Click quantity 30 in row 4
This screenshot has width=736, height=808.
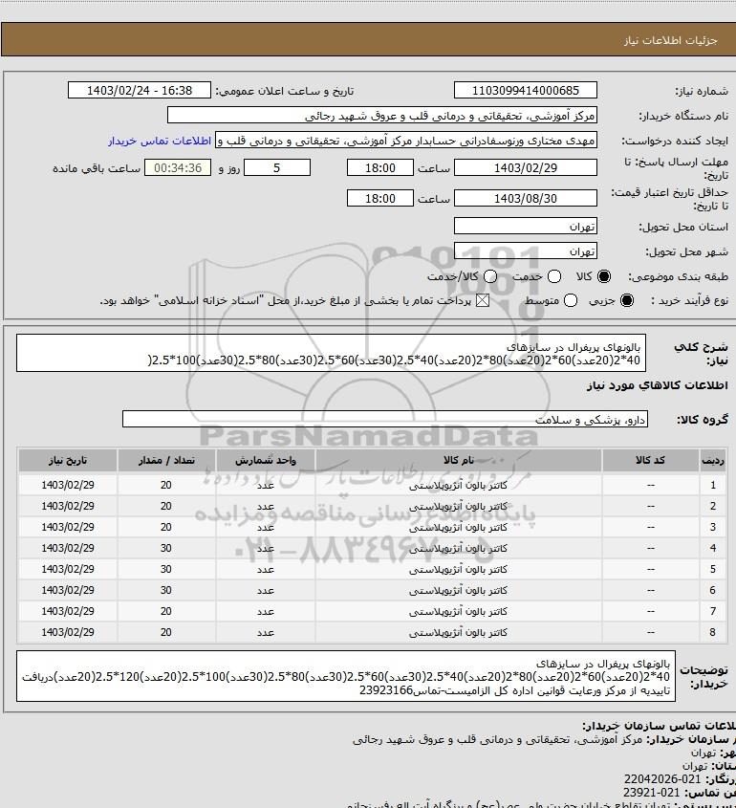click(166, 548)
